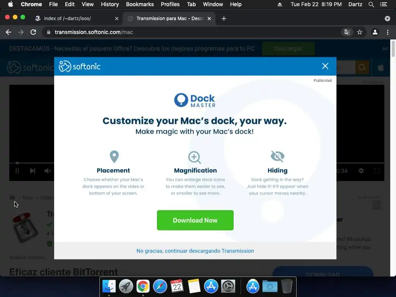This screenshot has width=396, height=297.
Task: Click the Descargar button in top banner
Action: click(x=288, y=48)
